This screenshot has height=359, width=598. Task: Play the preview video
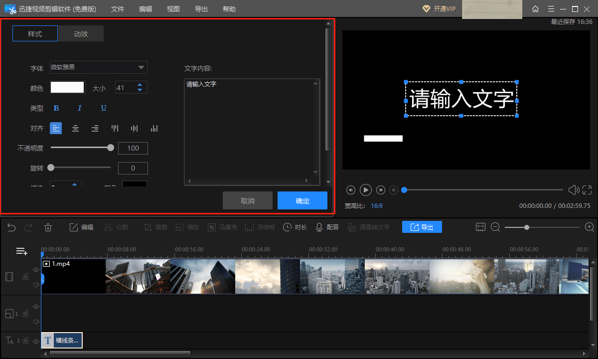pos(366,190)
